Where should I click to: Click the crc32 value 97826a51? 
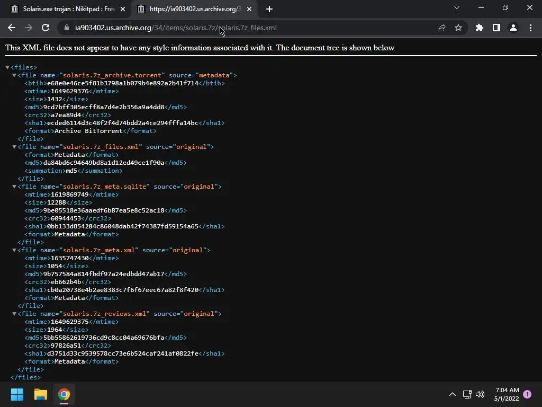point(66,346)
